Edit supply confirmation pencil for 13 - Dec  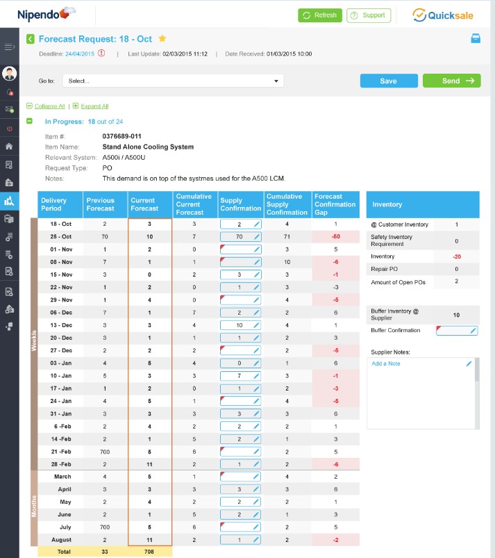[256, 325]
